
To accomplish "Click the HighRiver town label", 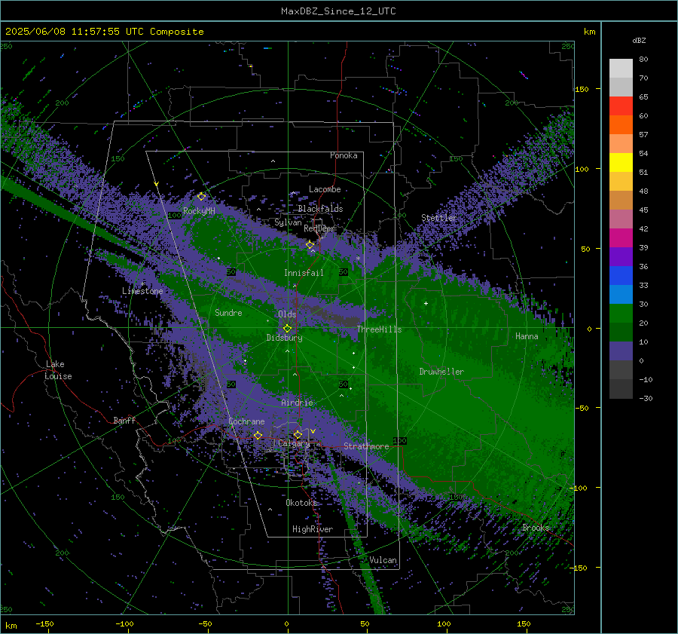I will tap(313, 529).
